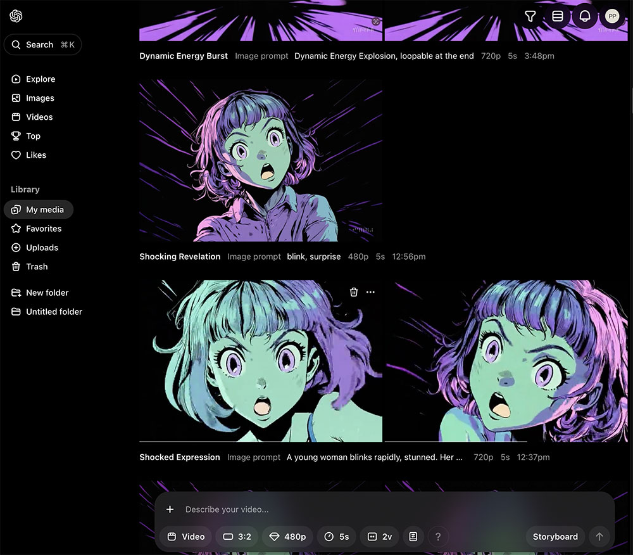Delete the Shocked Expression video with trash icon
The width and height of the screenshot is (633, 555).
click(354, 292)
